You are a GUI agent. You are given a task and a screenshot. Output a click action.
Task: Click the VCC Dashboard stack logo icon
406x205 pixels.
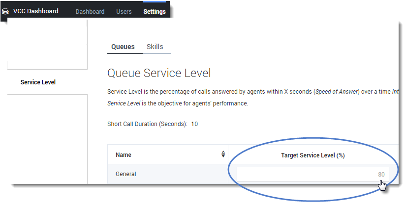(6, 11)
